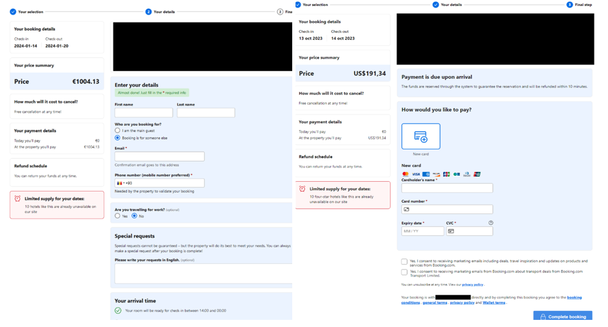This screenshot has width=608, height=327.
Task: Open privacy policy link after 'View our'
Action: (x=472, y=285)
